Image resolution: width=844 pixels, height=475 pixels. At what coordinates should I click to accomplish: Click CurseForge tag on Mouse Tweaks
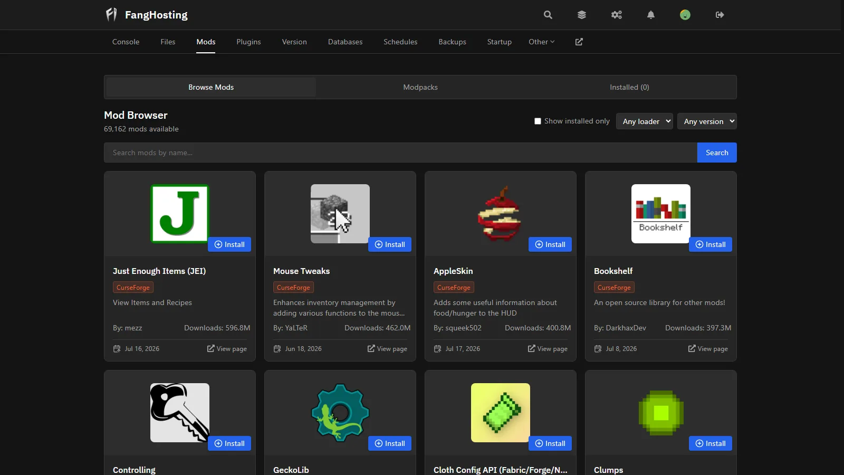point(293,288)
